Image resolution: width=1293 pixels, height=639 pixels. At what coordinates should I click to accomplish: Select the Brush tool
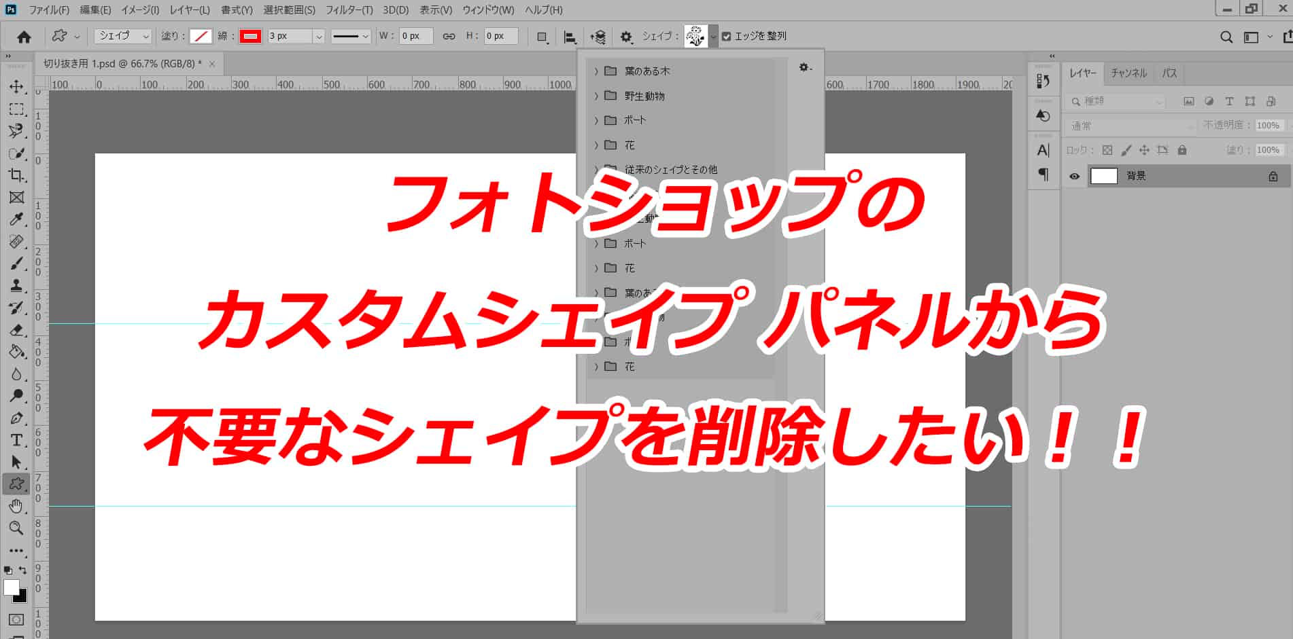16,263
